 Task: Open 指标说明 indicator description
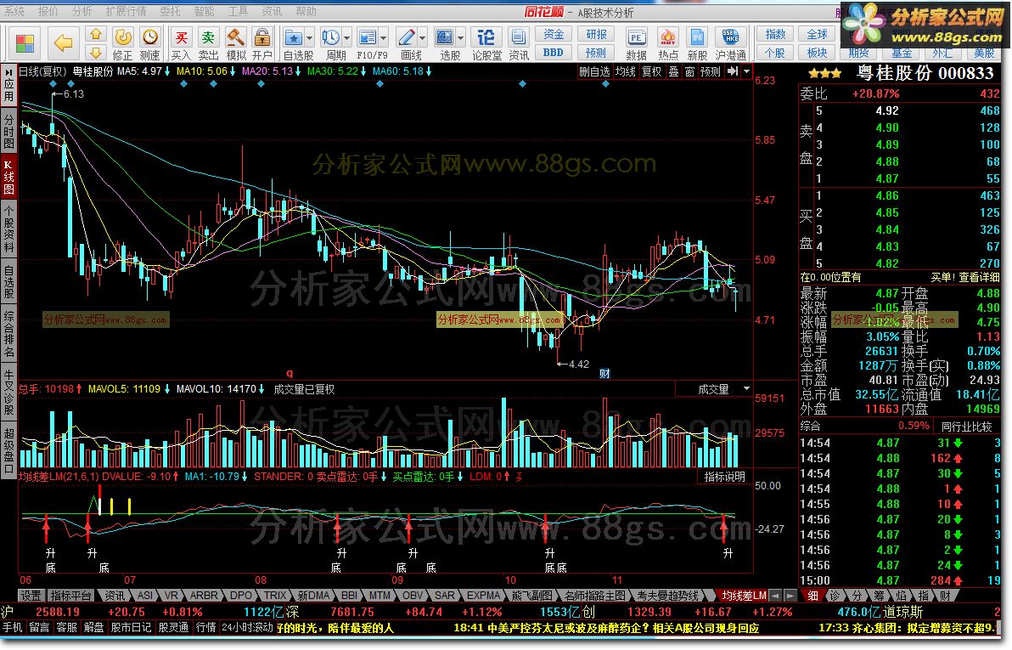[x=724, y=476]
